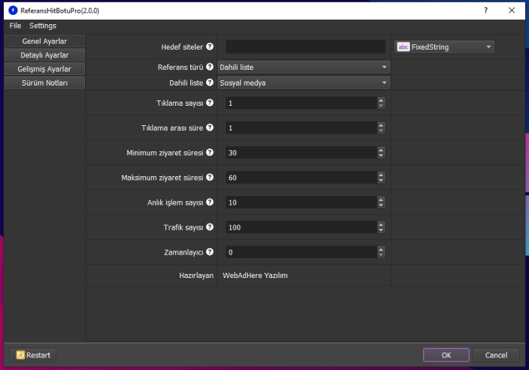Click help icon beside Referans türü
Screen dimensions: 529x370
[210, 67]
